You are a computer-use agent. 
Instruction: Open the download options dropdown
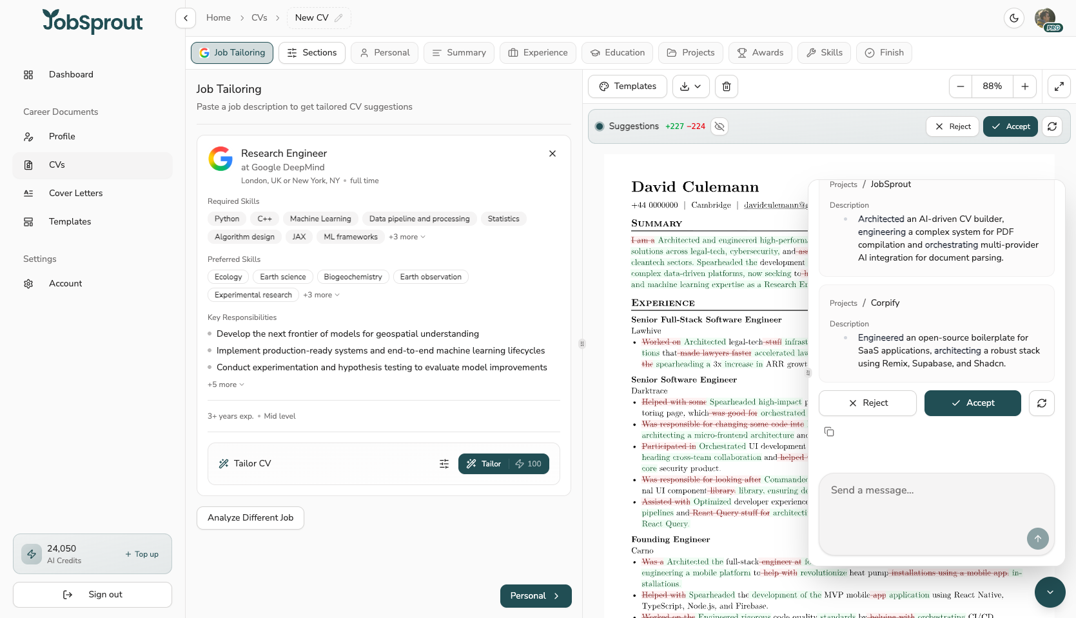pyautogui.click(x=690, y=86)
